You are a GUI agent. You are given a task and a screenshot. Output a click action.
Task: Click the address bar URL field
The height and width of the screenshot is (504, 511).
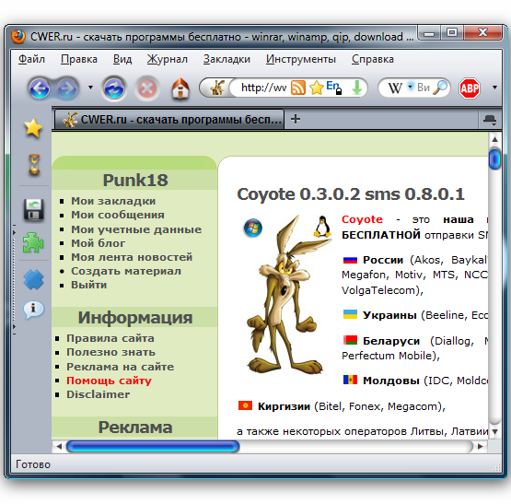(263, 88)
